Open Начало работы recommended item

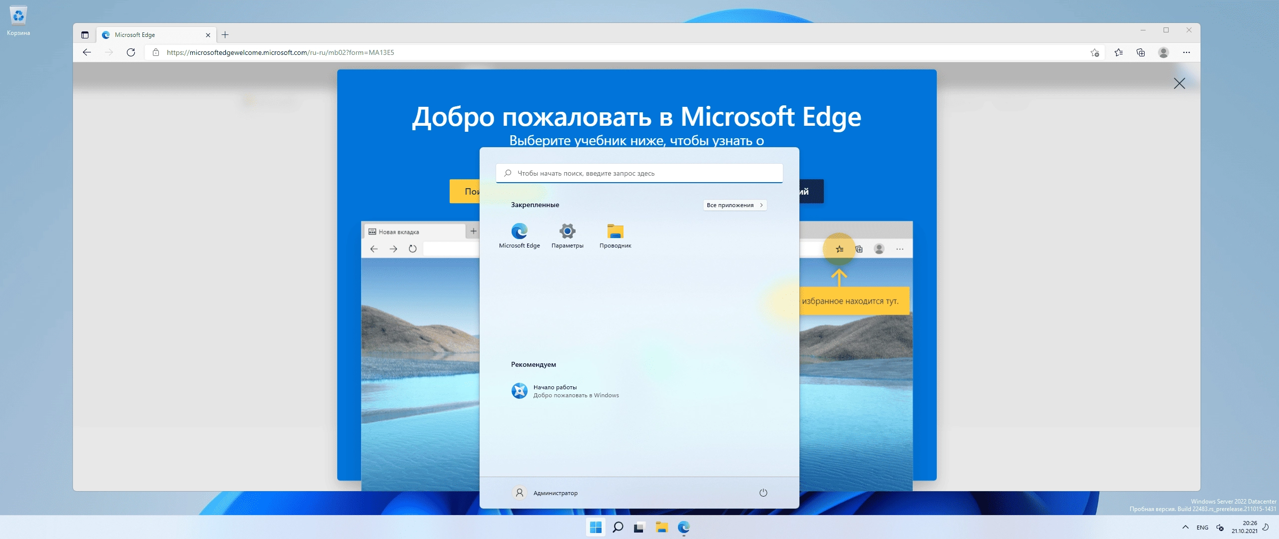(x=565, y=391)
